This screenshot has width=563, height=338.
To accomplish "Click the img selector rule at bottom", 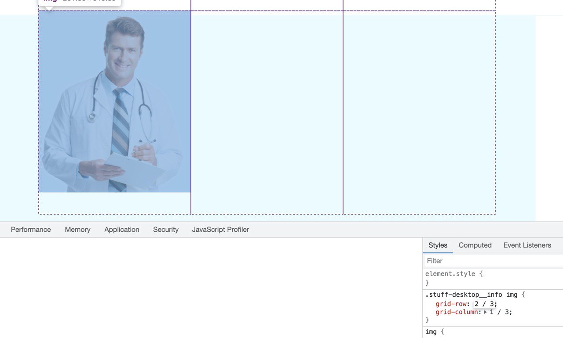I will point(431,331).
